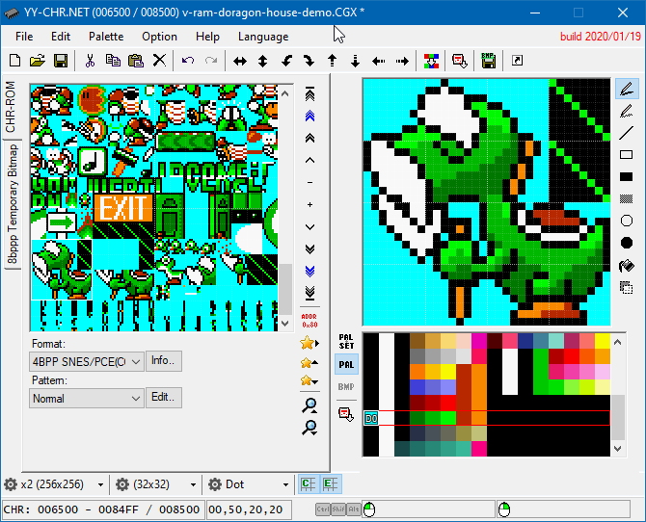Pick the magenta palette color swatch

click(479, 341)
